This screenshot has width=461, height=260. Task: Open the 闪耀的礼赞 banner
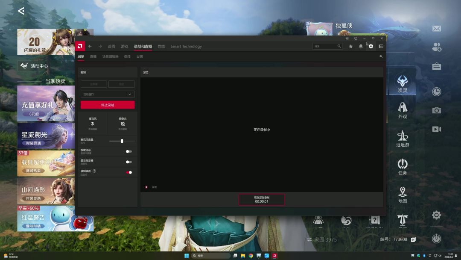46,42
